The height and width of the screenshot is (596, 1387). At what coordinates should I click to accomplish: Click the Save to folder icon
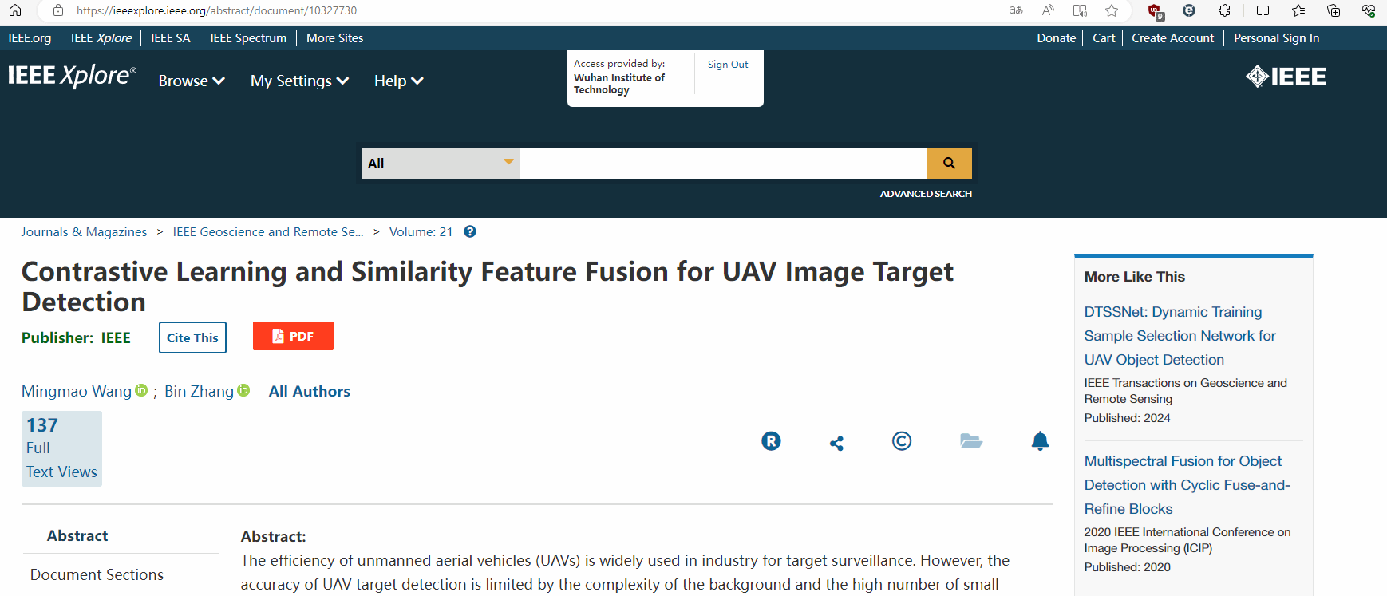click(x=970, y=441)
